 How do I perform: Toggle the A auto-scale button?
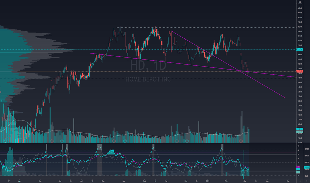click(300, 181)
